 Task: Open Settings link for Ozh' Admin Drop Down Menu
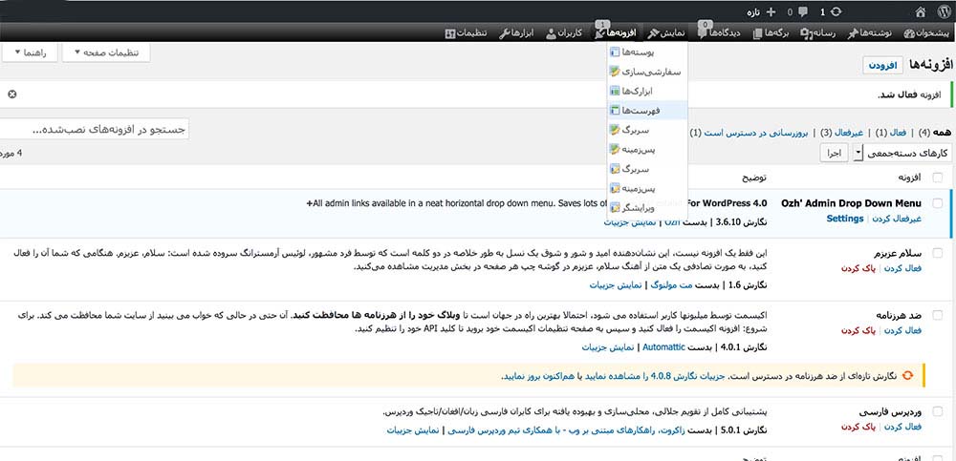[845, 218]
